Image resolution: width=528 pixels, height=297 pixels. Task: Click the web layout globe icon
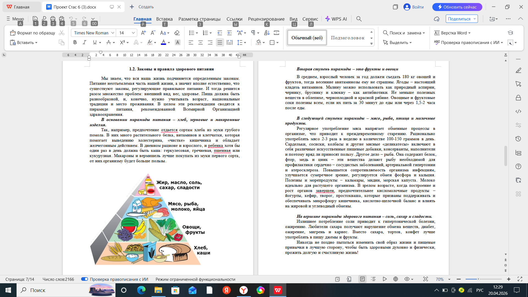(395, 279)
